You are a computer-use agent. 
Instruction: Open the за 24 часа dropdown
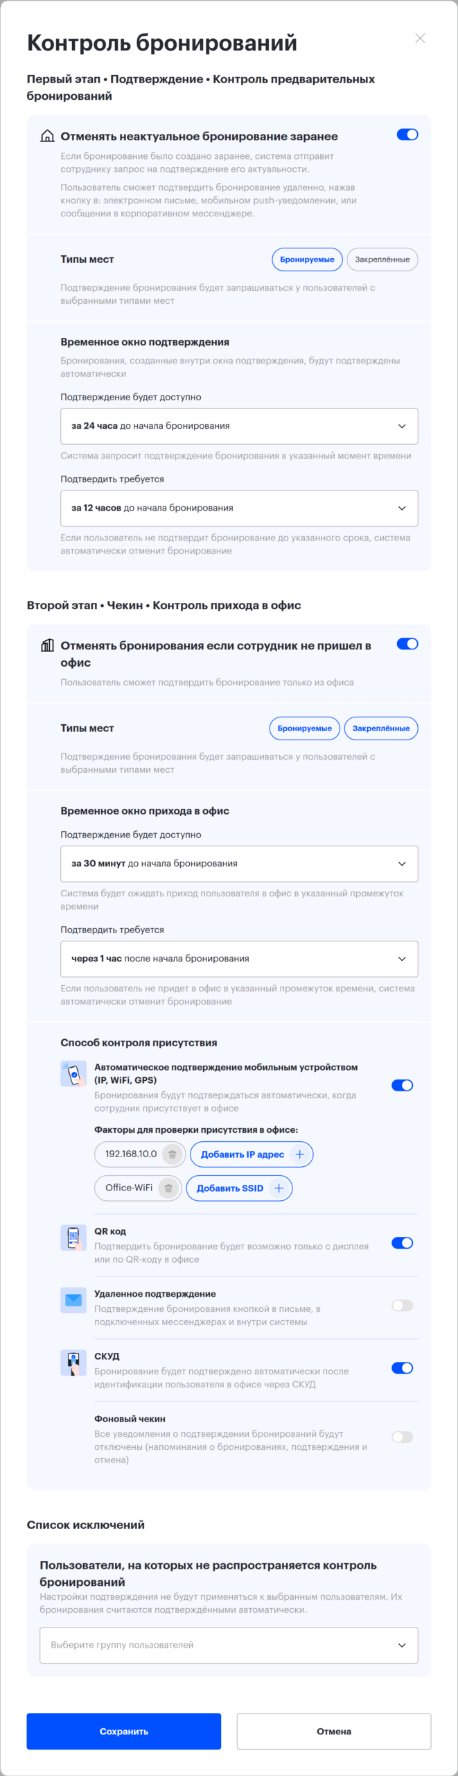click(x=239, y=426)
